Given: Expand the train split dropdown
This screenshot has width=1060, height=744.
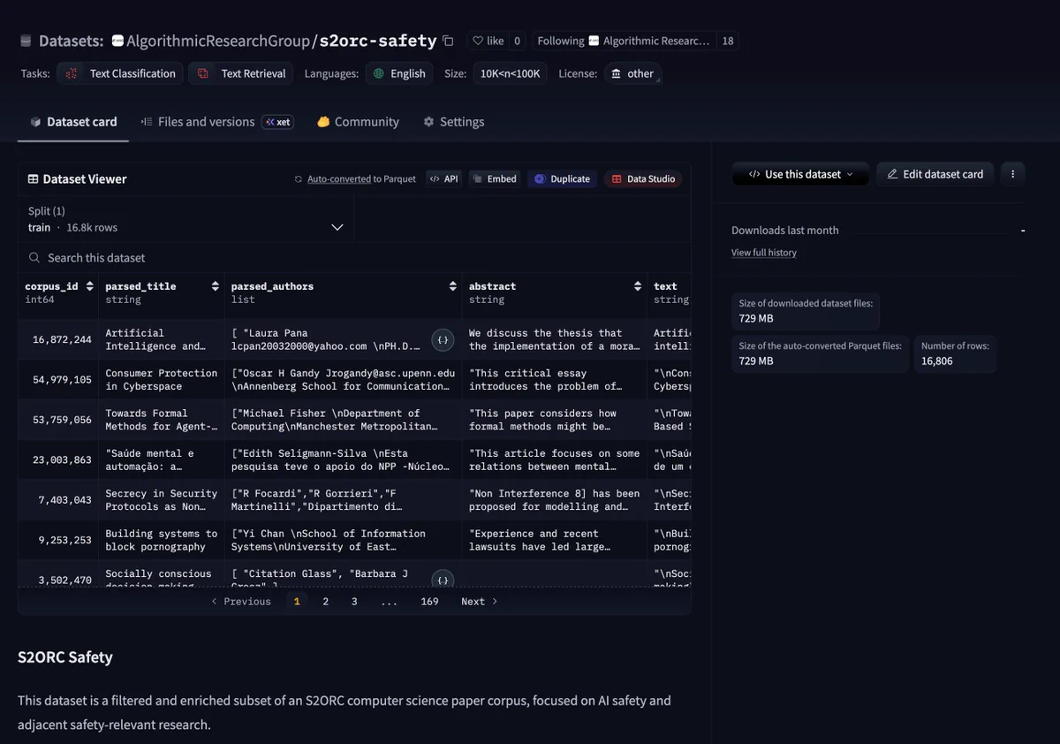Looking at the screenshot, I should pos(185,219).
